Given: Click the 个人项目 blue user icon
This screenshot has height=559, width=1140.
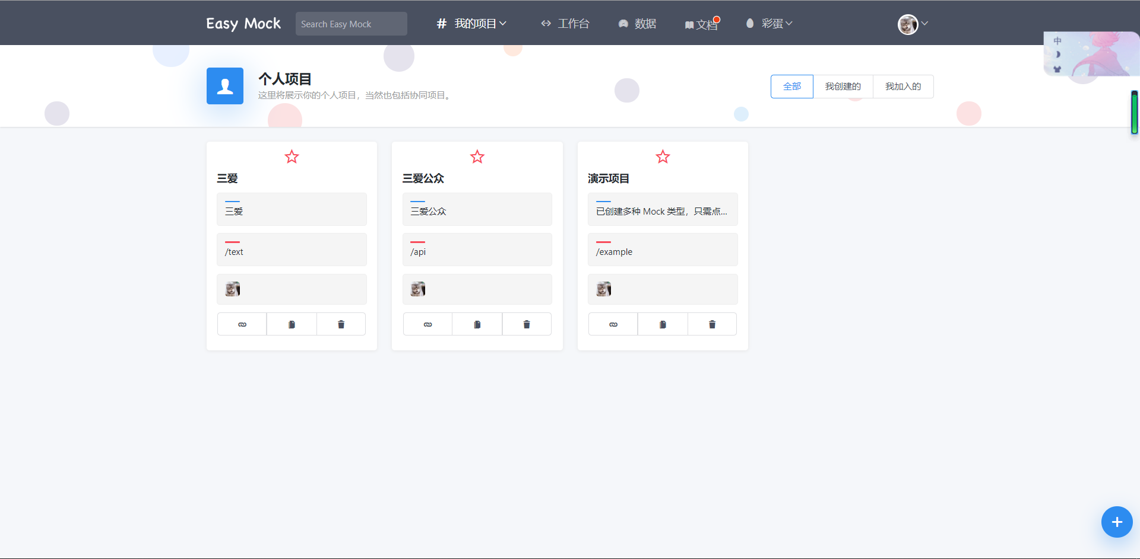Looking at the screenshot, I should click(x=225, y=86).
